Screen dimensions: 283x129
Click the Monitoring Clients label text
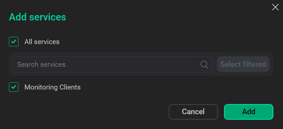[52, 87]
